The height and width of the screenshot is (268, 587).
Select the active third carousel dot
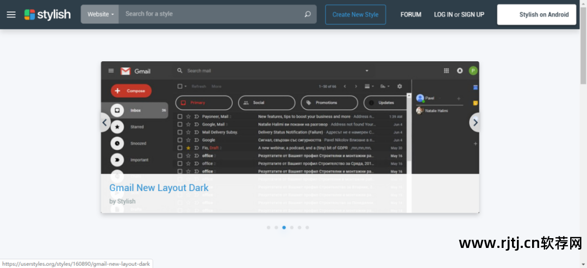tap(284, 227)
